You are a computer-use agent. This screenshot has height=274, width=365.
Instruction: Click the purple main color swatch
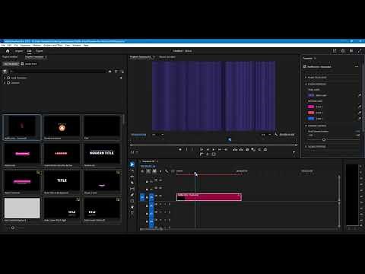click(311, 95)
